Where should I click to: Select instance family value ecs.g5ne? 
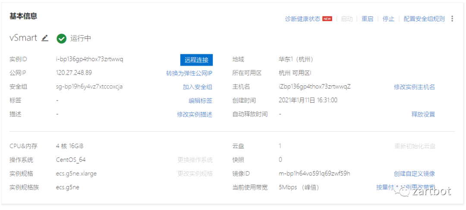click(x=67, y=187)
